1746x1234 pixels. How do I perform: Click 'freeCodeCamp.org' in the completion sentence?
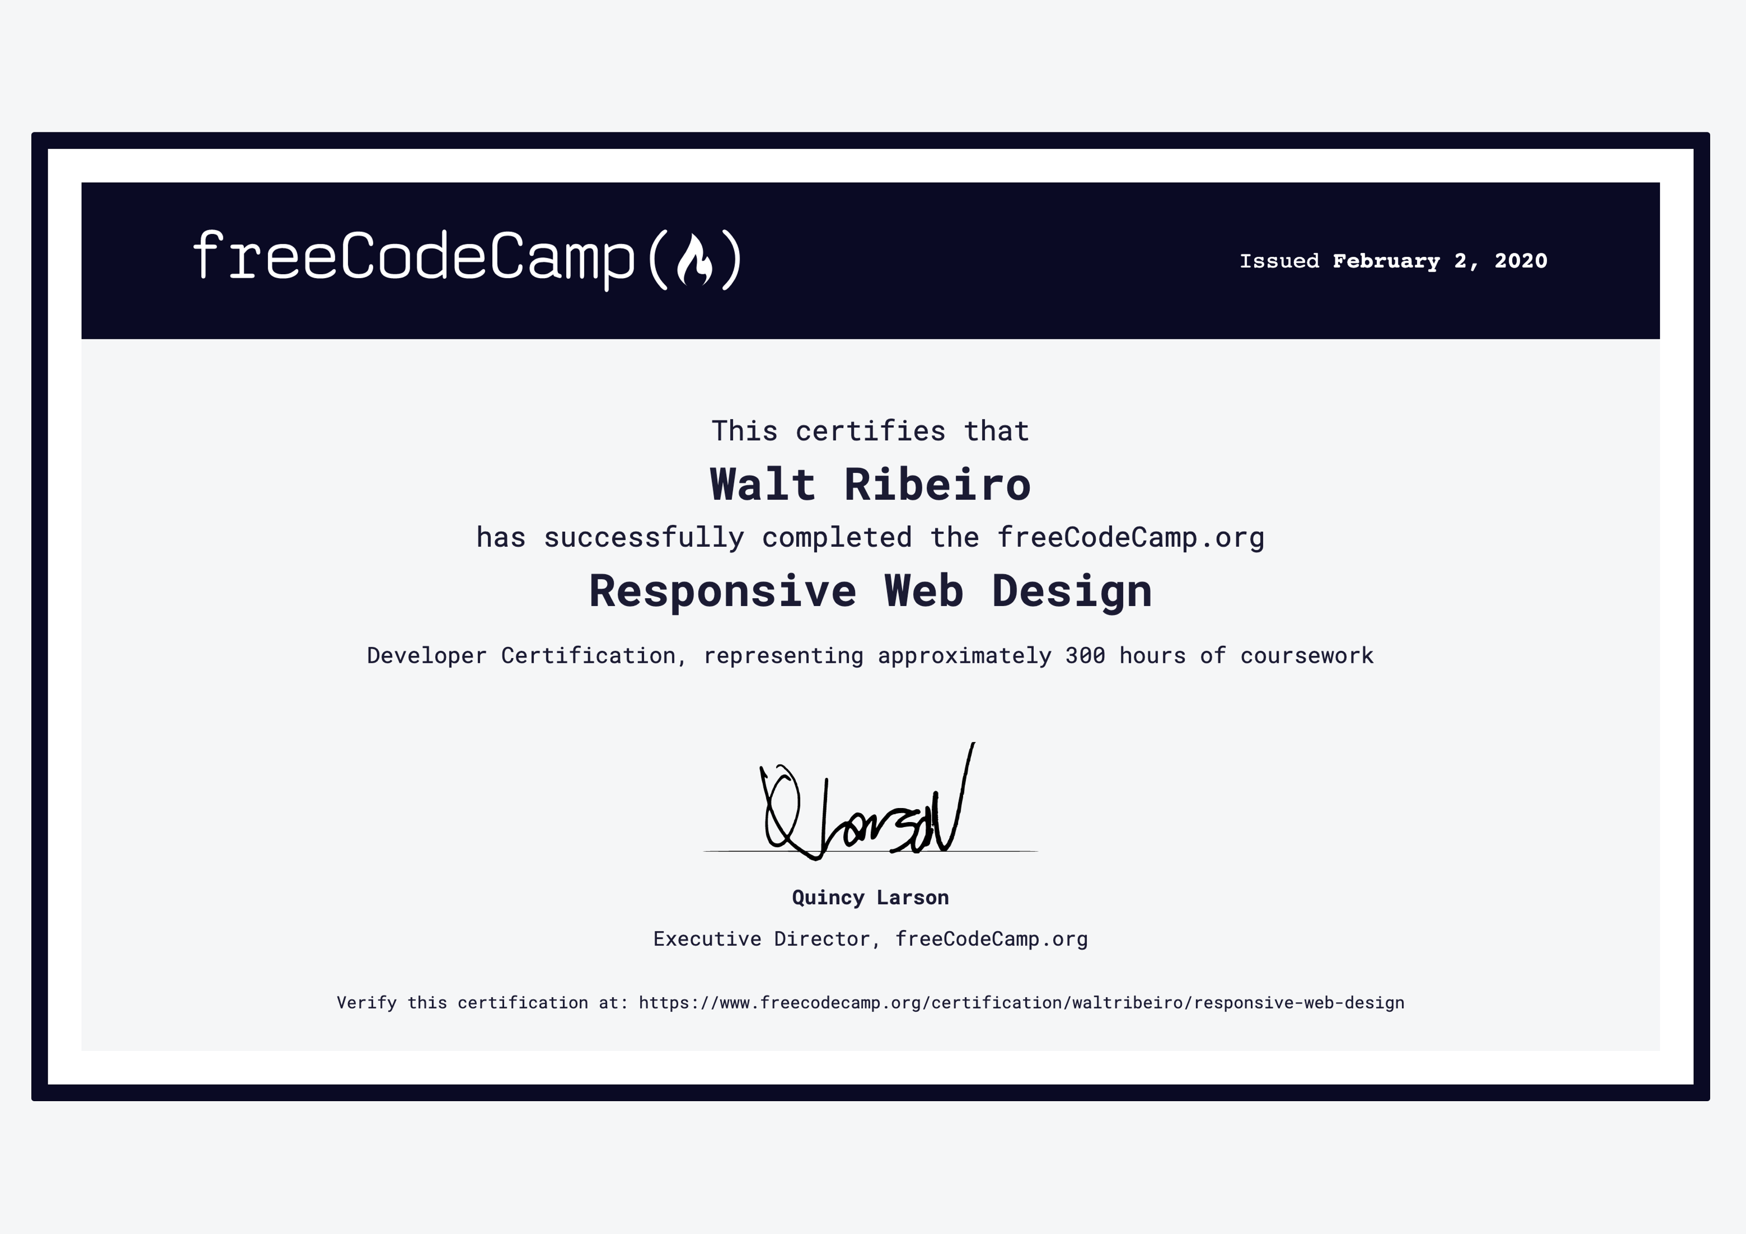[1130, 537]
